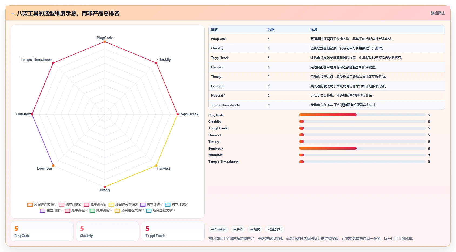Click the PingCode data point on radar
Screen dimensions: 456x252
coord(105,42)
